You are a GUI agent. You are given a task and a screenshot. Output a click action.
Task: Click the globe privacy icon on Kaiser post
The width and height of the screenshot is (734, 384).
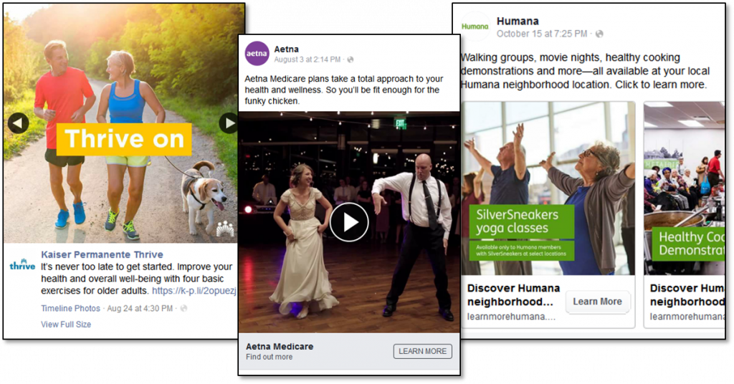tap(183, 308)
